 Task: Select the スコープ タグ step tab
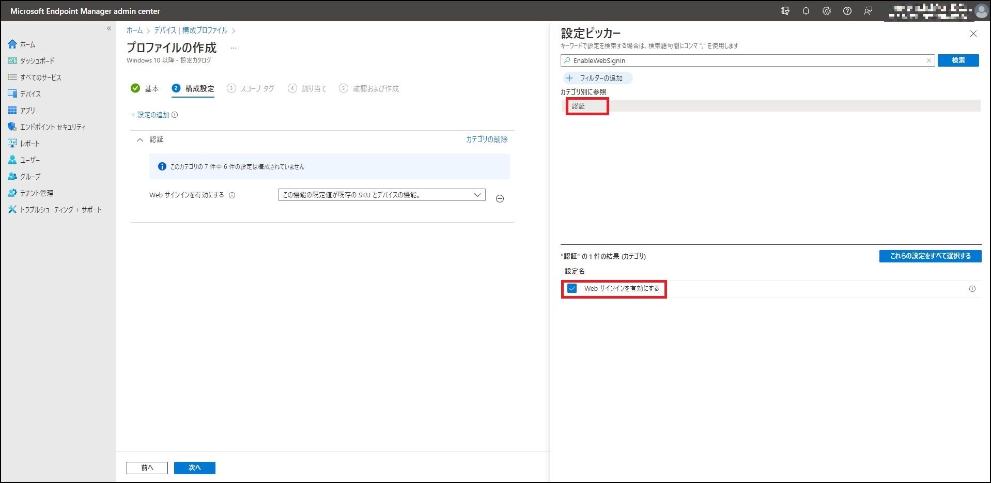251,88
